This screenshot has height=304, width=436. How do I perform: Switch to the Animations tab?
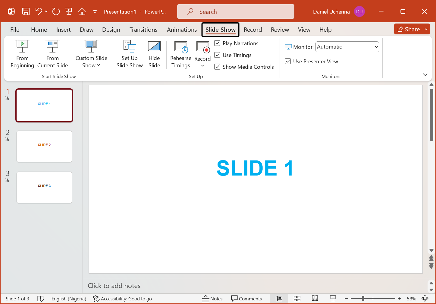182,30
